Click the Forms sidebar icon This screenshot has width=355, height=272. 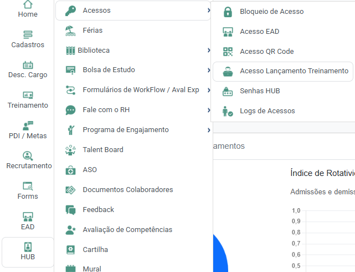[x=28, y=186]
